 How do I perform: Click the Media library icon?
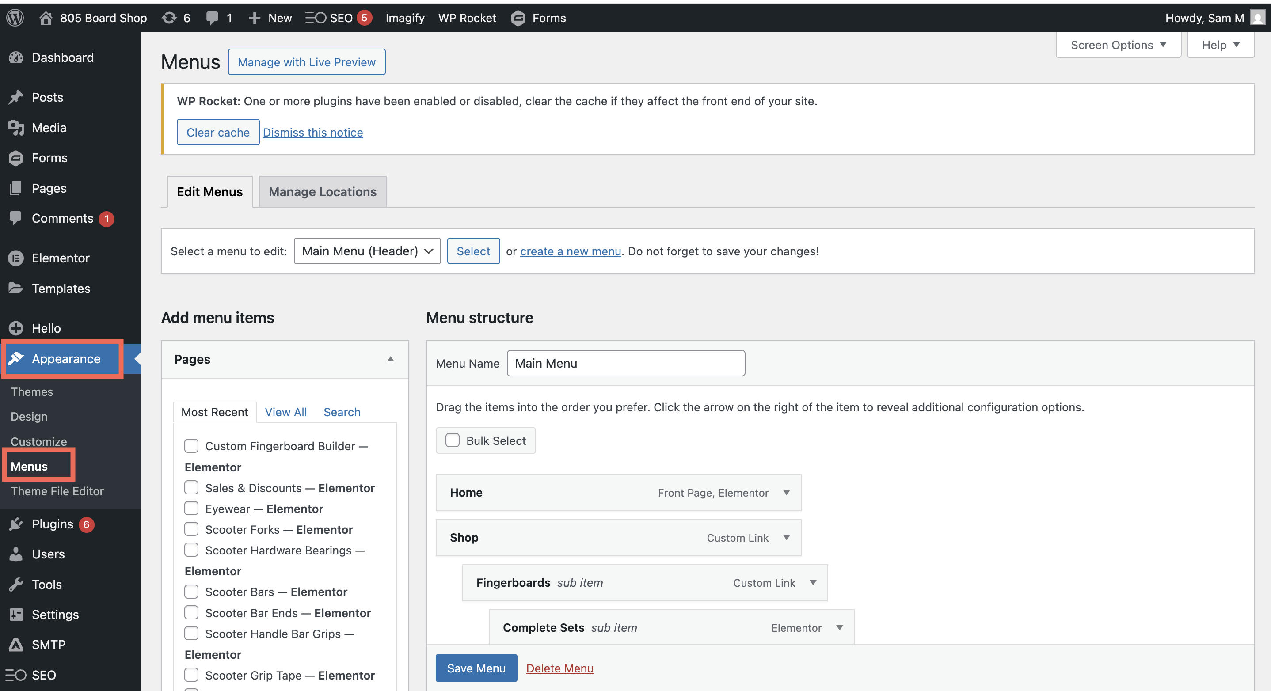pyautogui.click(x=16, y=128)
